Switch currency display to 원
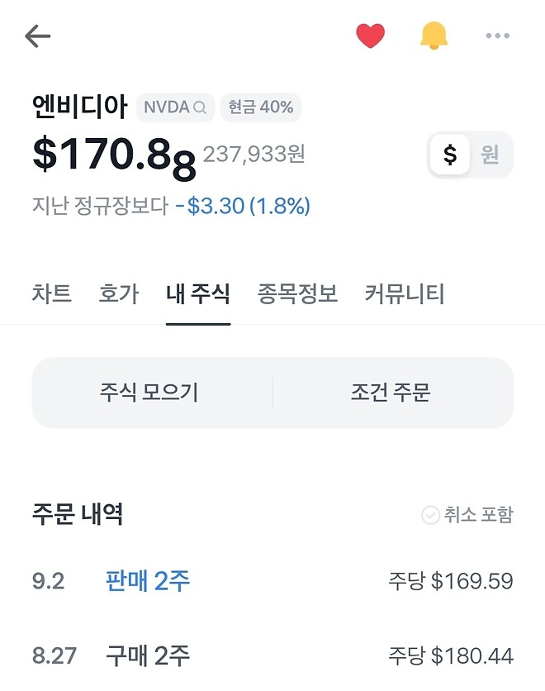This screenshot has height=691, width=545. click(x=490, y=154)
